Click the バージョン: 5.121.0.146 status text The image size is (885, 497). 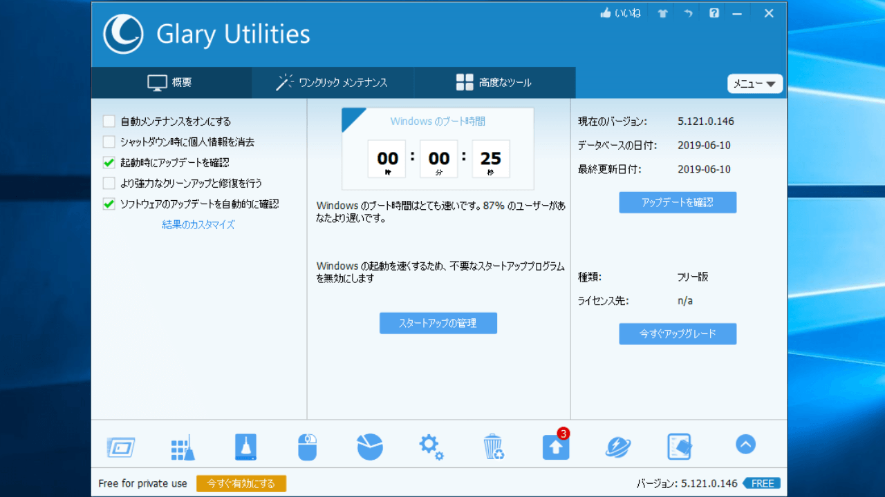(687, 483)
